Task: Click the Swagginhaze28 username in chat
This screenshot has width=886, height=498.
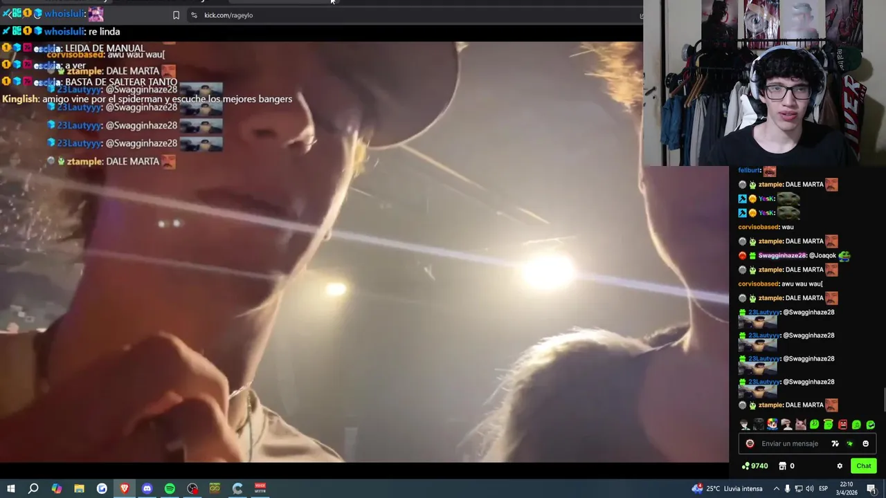Action: tap(782, 256)
